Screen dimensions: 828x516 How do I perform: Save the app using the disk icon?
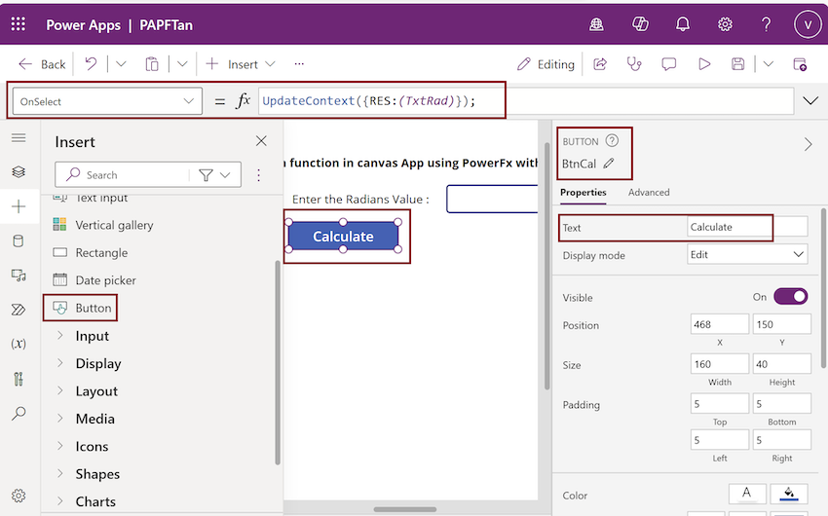click(x=738, y=64)
